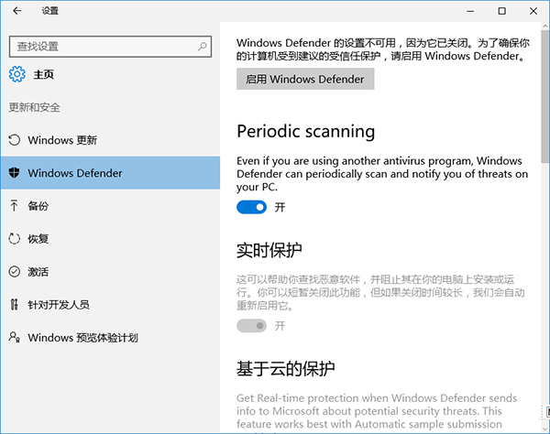Go to the 恢复 page
The width and height of the screenshot is (550, 434).
click(111, 239)
